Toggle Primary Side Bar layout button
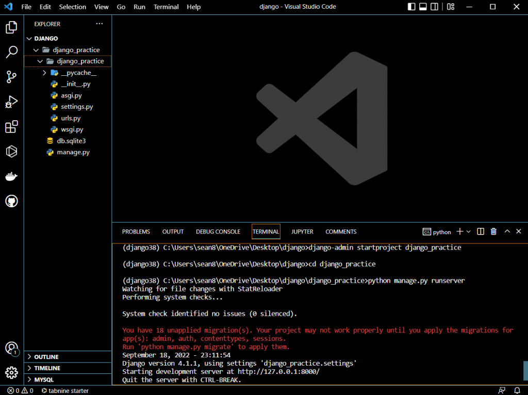This screenshot has width=528, height=395. pos(411,7)
